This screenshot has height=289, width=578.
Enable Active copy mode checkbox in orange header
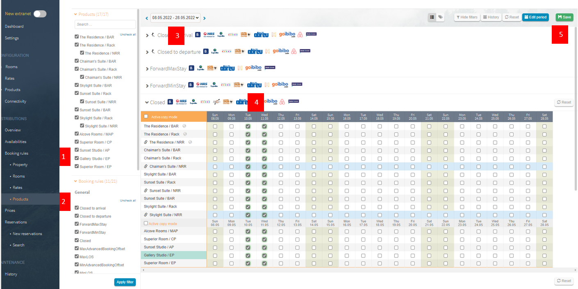click(146, 116)
